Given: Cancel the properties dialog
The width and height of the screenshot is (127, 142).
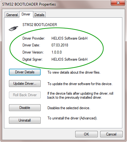Looking at the screenshot, I should pos(111,134).
